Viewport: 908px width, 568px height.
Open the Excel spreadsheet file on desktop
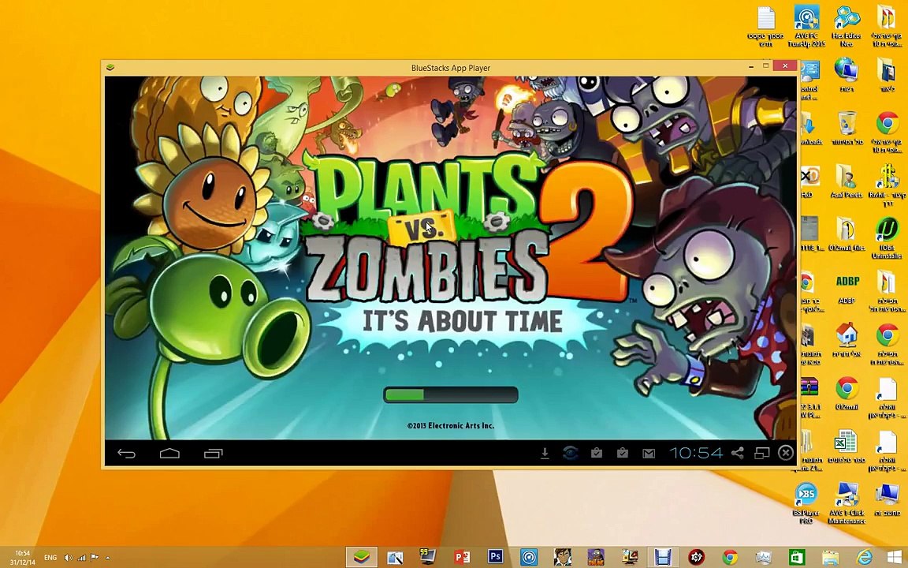[846, 447]
